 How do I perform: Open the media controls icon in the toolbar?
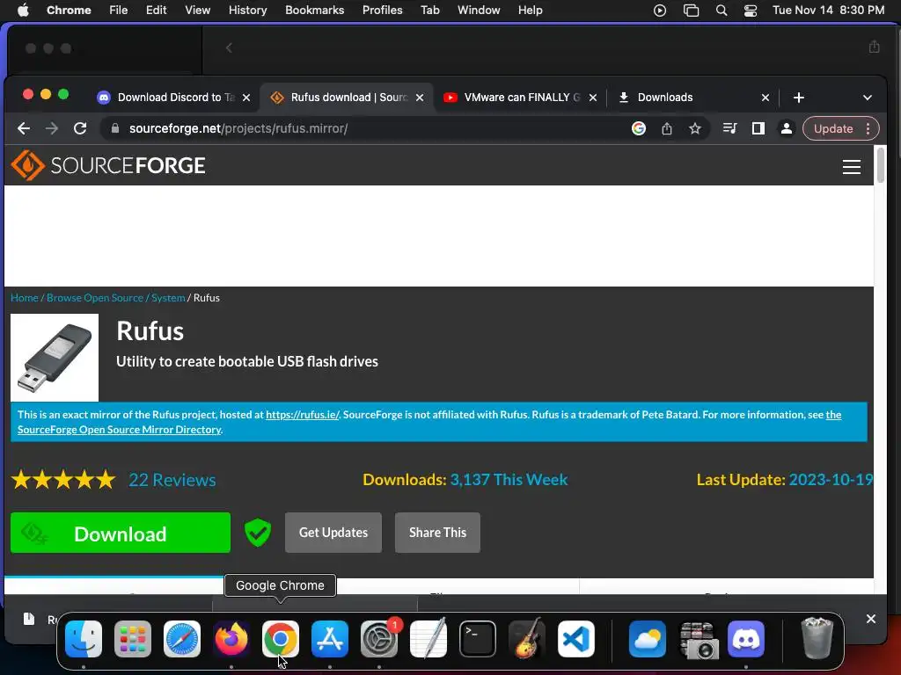pos(729,128)
